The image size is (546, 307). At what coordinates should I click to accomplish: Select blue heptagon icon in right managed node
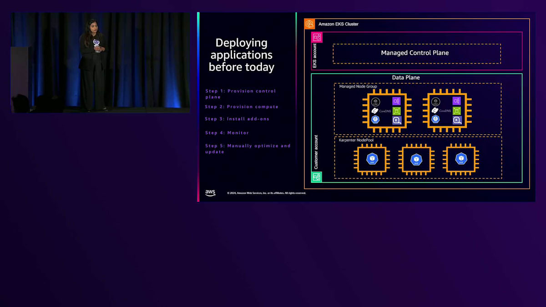tap(435, 119)
